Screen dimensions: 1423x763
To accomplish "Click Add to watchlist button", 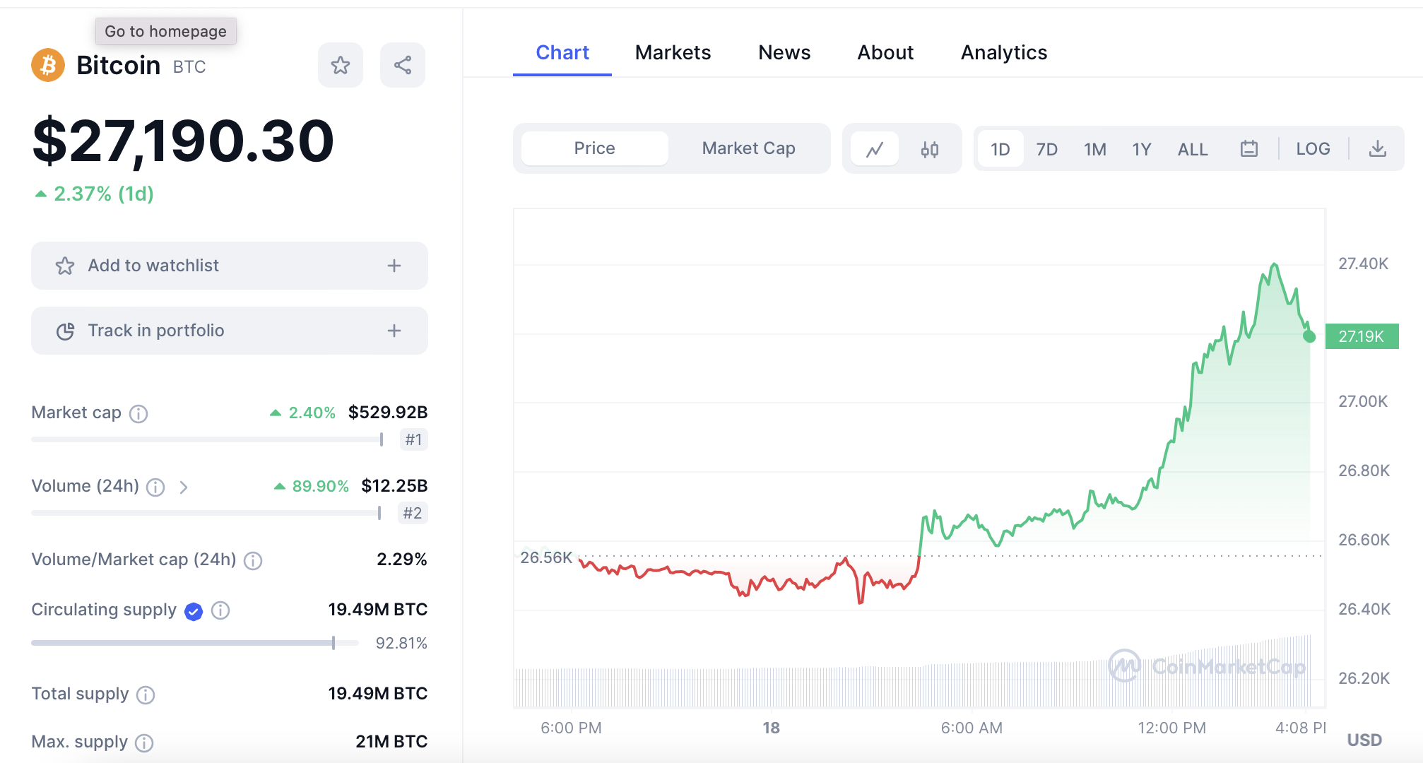I will (x=153, y=266).
